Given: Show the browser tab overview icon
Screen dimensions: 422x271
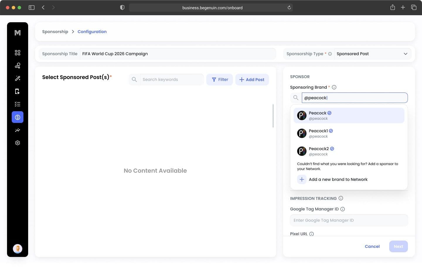Looking at the screenshot, I should click(x=414, y=7).
